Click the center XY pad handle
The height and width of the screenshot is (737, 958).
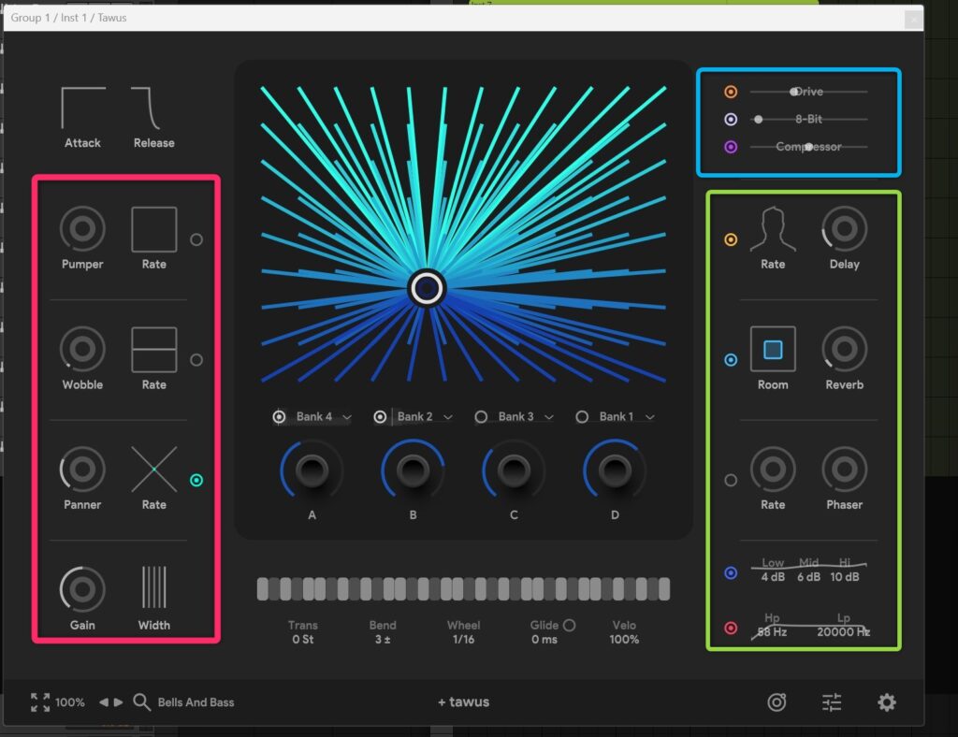click(x=427, y=288)
